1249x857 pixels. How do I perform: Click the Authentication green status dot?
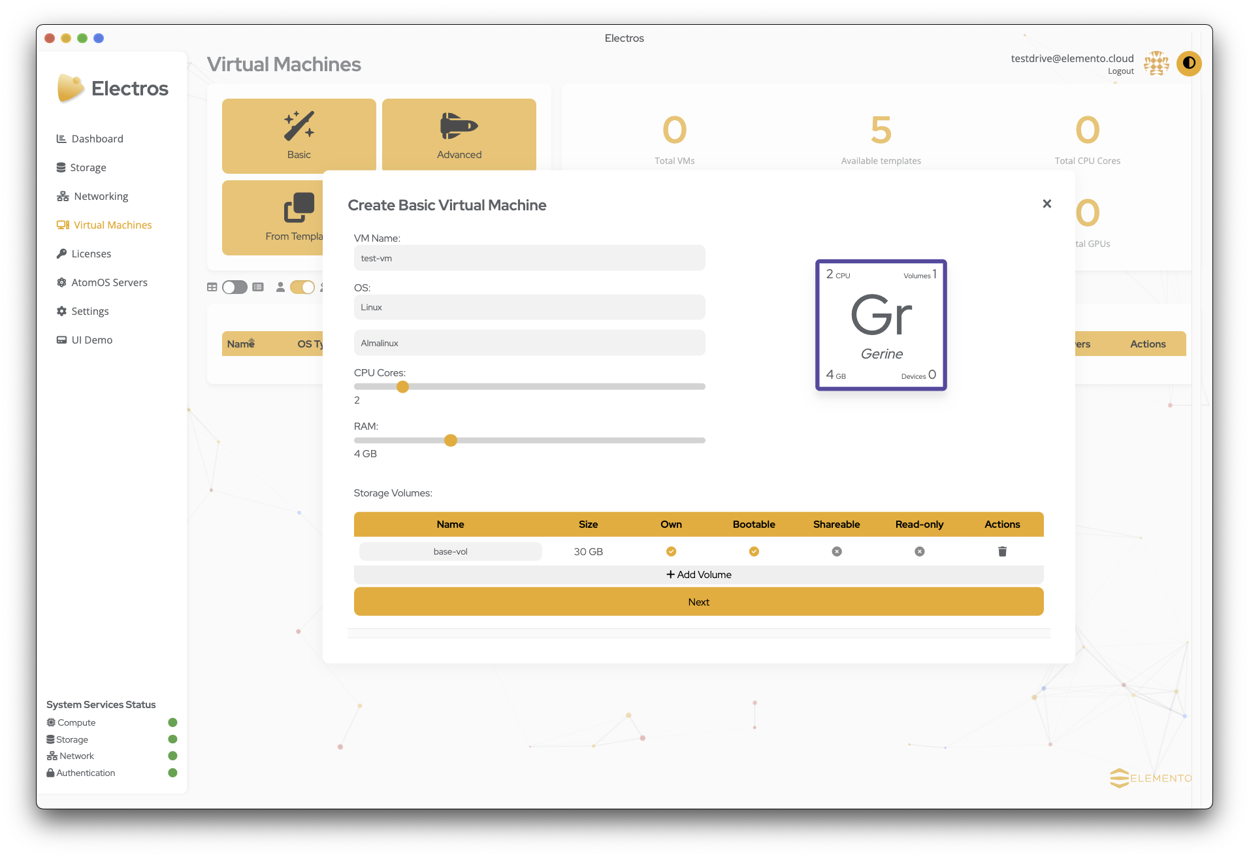172,773
